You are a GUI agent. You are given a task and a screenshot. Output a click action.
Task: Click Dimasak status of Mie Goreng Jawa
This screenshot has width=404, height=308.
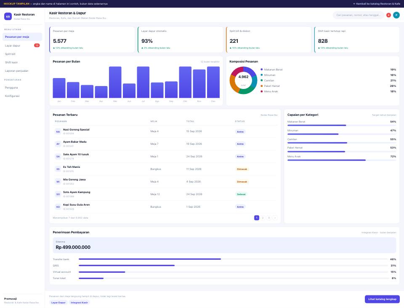242,182
